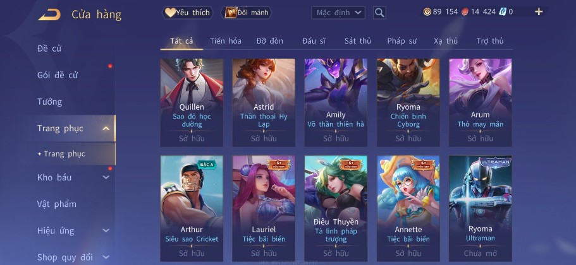Select the Tiến hóa tab
This screenshot has width=576, height=265.
point(226,41)
